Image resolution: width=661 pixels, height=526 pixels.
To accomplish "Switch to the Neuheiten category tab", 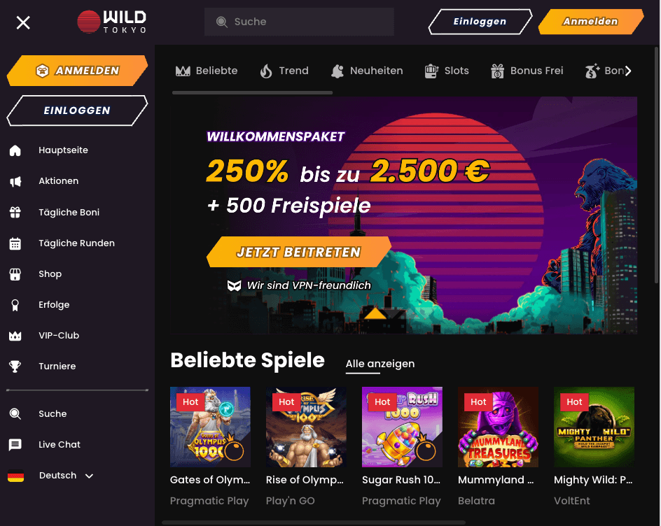I will click(x=367, y=71).
